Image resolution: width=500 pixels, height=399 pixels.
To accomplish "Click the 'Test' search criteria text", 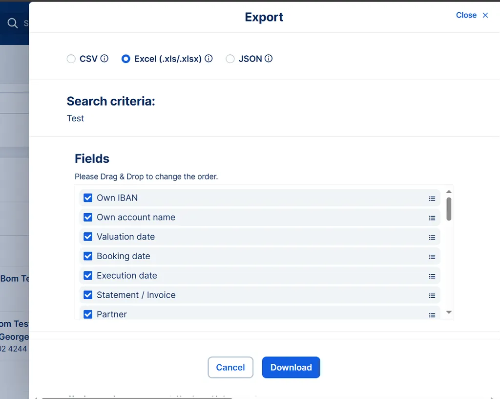I will click(75, 118).
